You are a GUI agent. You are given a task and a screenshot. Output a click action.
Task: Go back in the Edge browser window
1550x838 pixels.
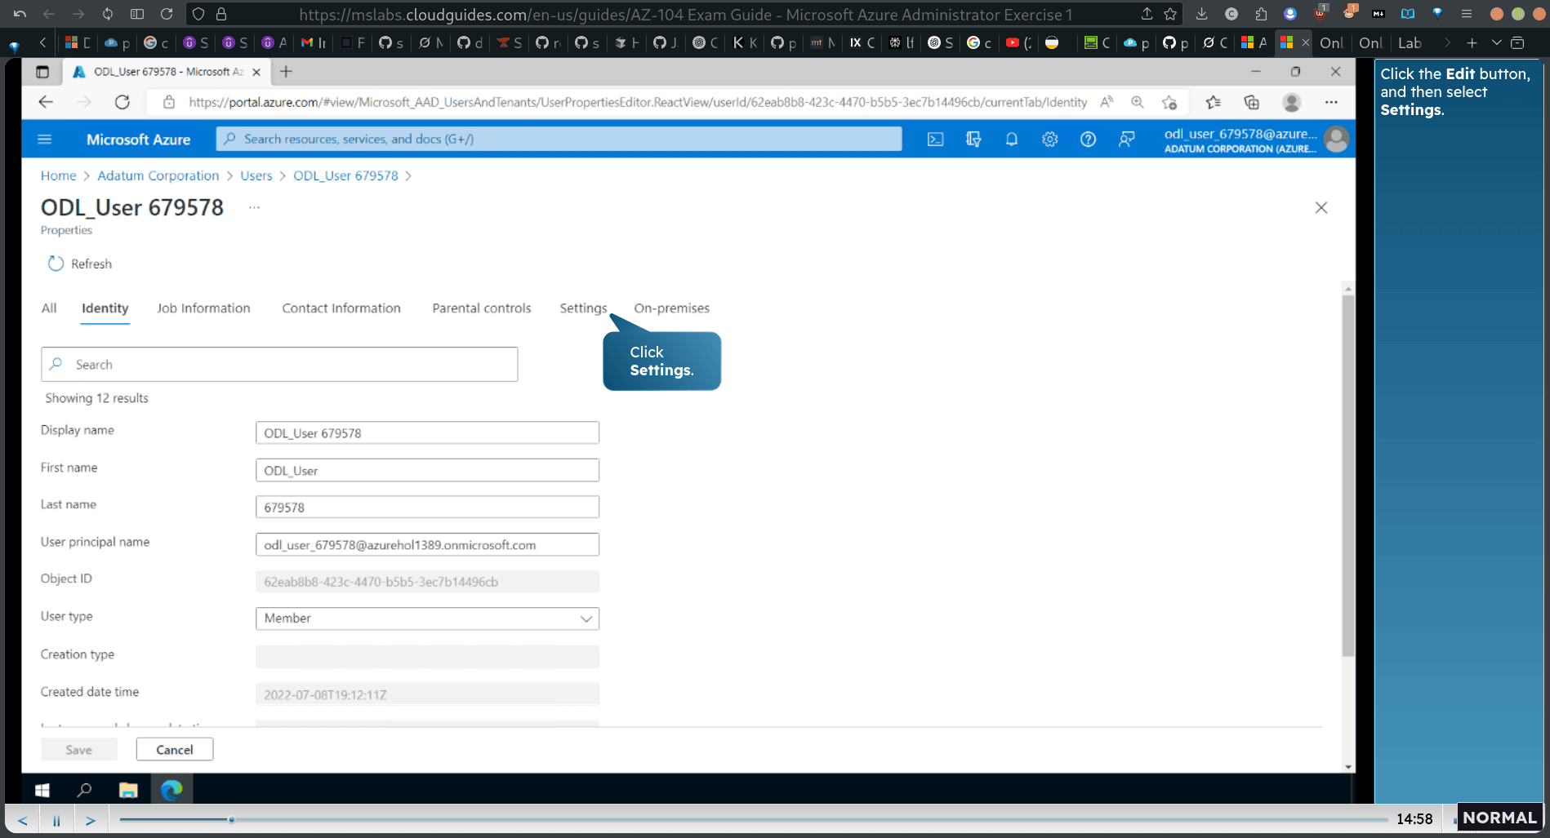click(46, 102)
